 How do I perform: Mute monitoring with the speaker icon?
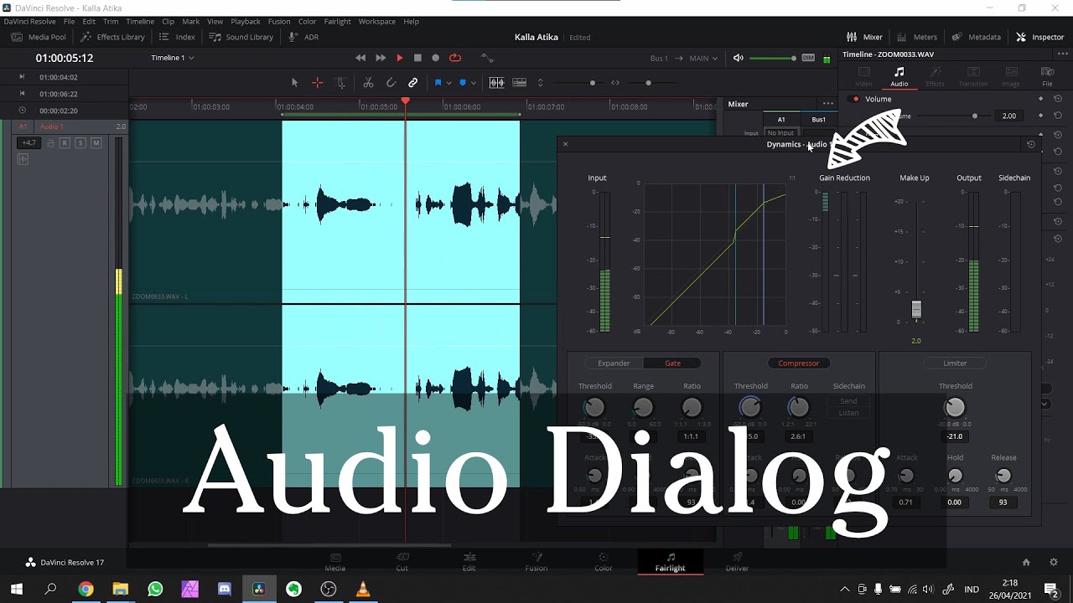[738, 58]
